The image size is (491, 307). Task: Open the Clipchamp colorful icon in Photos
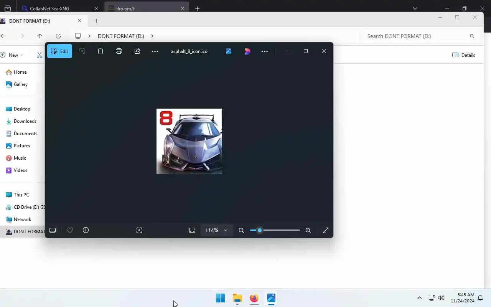[247, 51]
